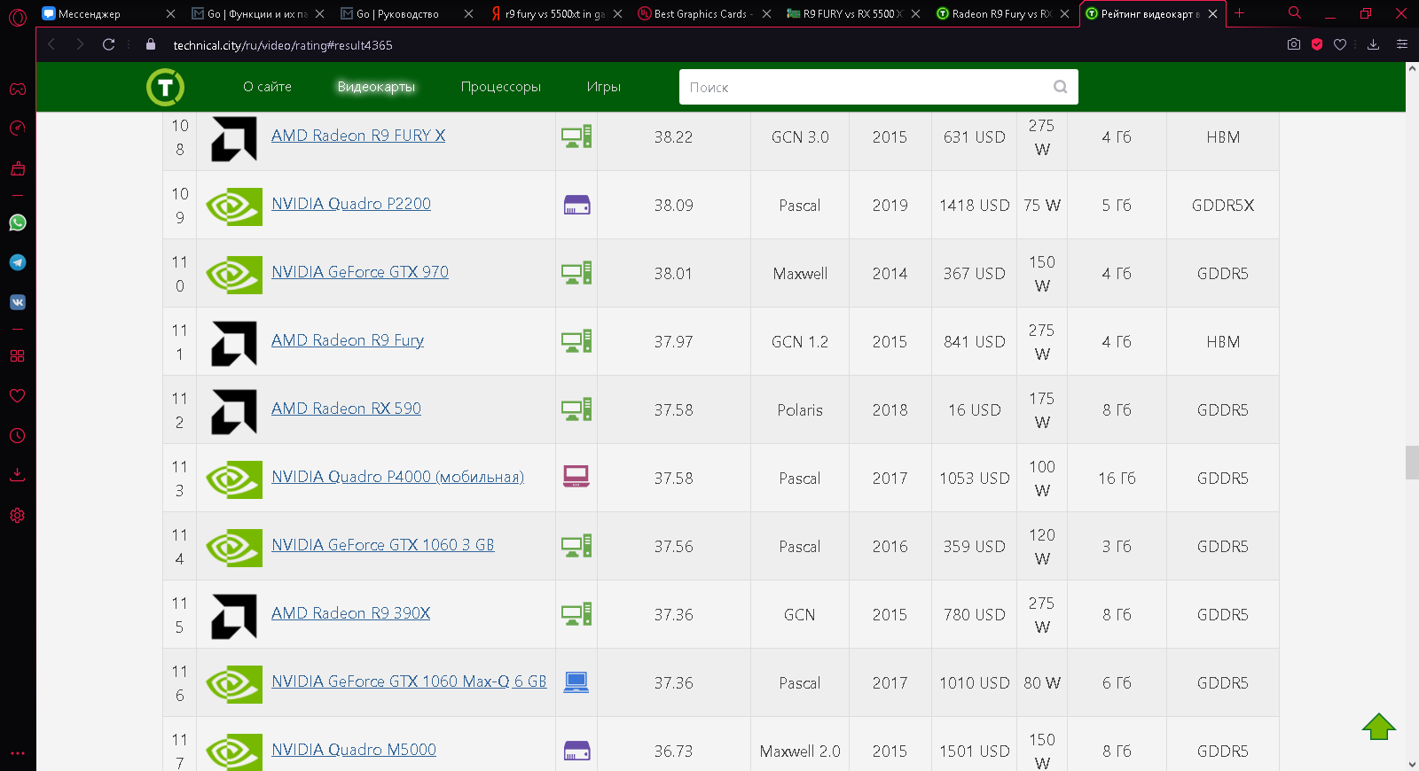The height and width of the screenshot is (771, 1419).
Task: Open sidebar three-dots setup menu
Action: tap(18, 753)
